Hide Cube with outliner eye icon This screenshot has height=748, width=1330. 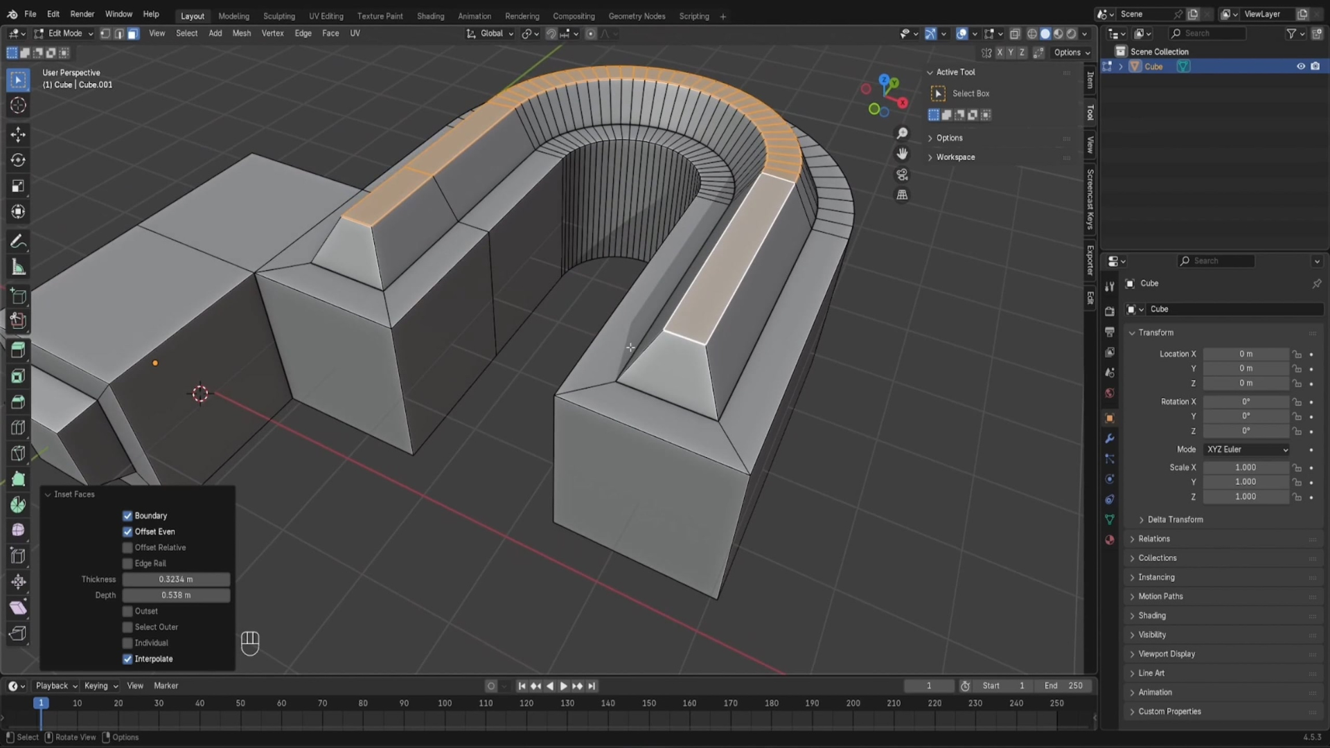point(1300,66)
